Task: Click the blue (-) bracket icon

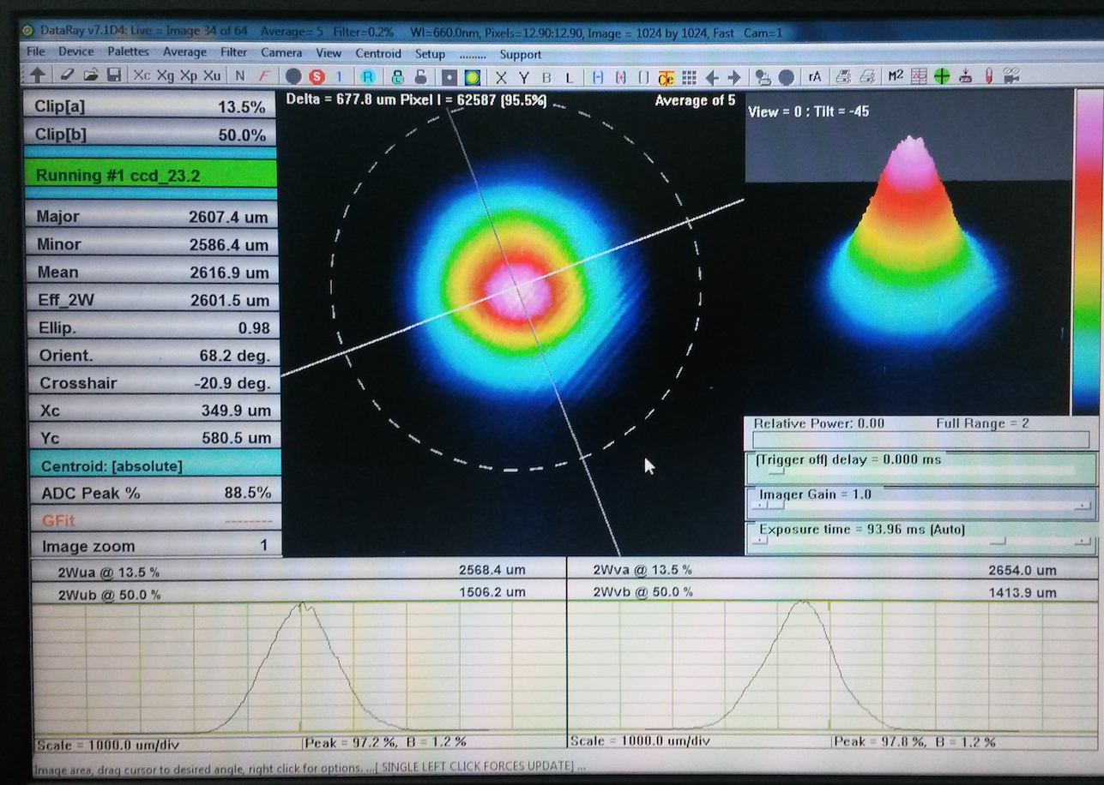Action: coord(598,77)
